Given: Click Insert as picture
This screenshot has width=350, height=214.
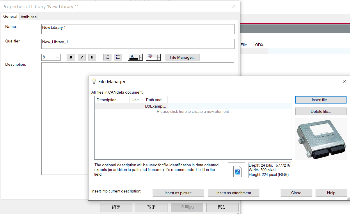Looking at the screenshot, I should coord(178,193).
